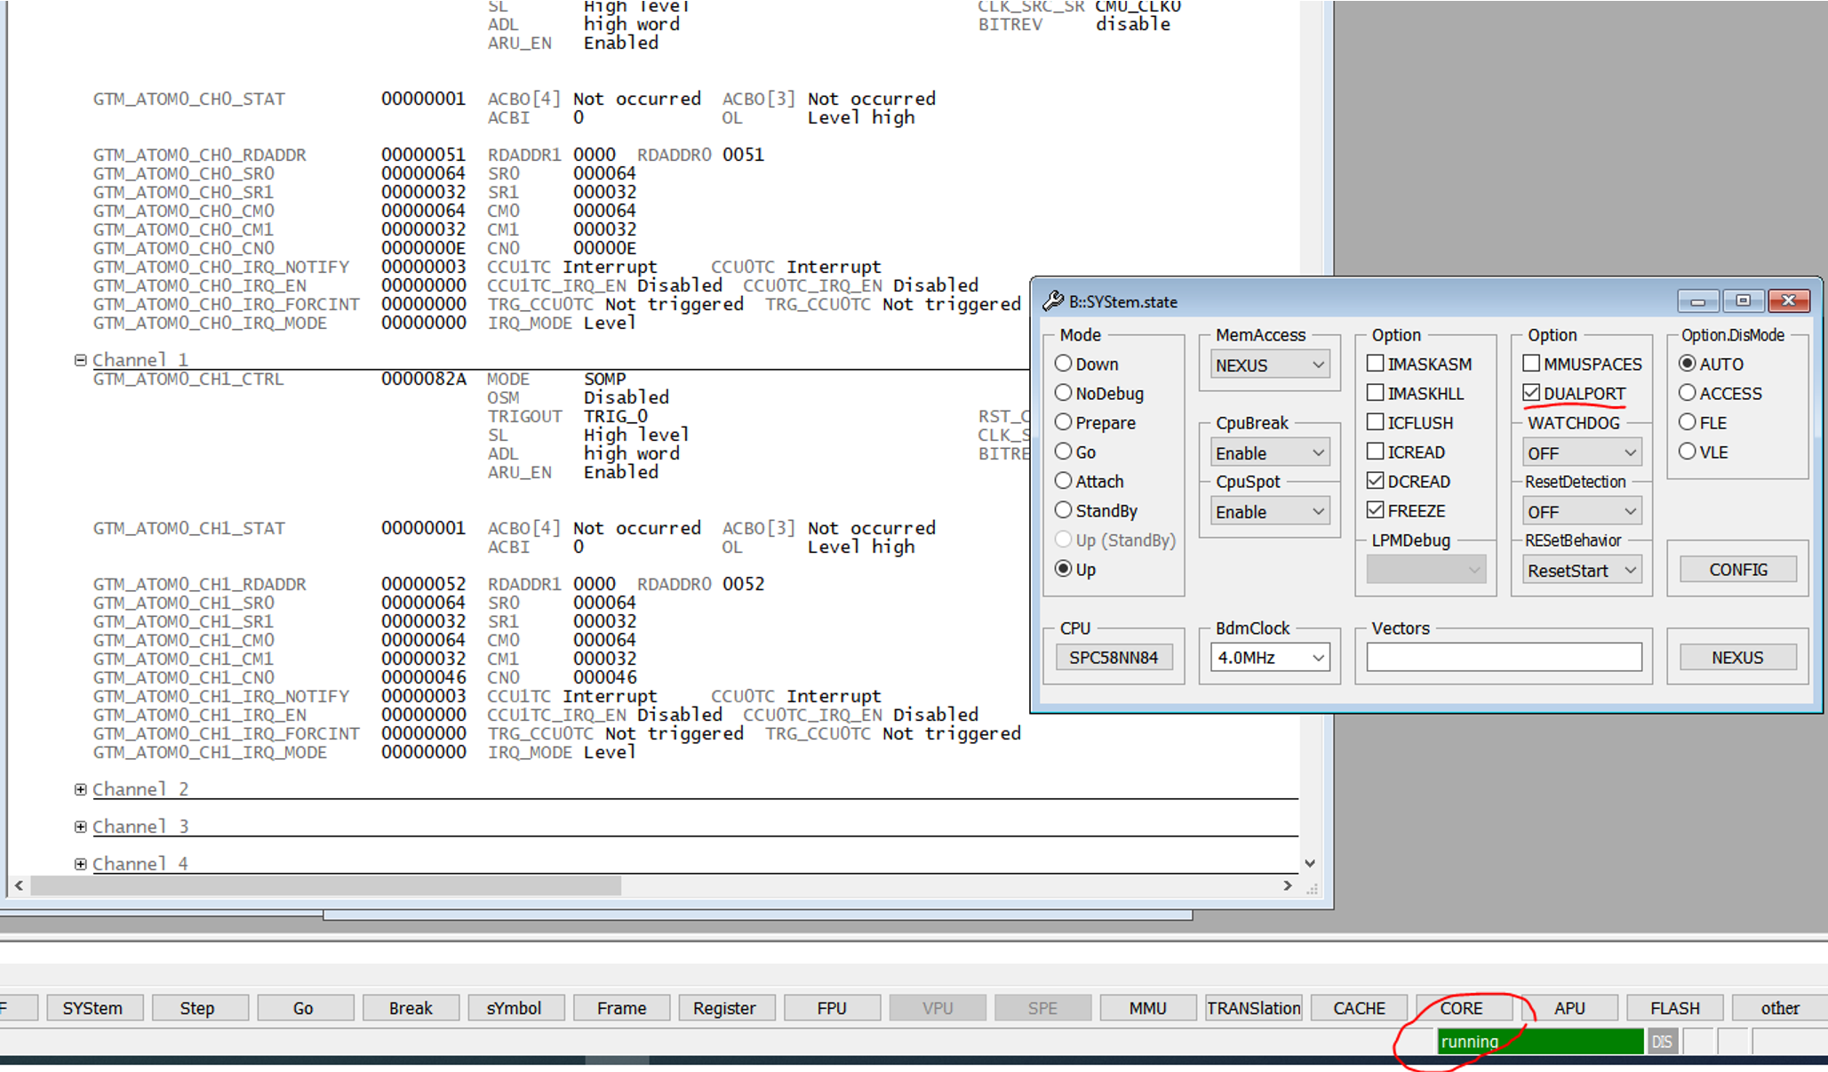Toggle the FREEZE checkbox
This screenshot has width=1828, height=1072.
point(1376,510)
